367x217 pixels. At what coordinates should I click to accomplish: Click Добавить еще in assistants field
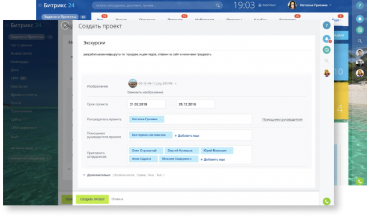click(x=187, y=136)
